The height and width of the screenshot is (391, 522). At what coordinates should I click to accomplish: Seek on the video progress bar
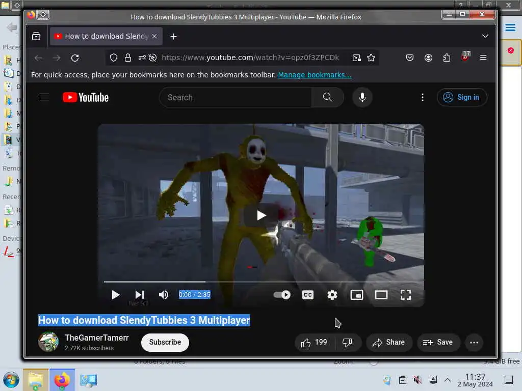(x=261, y=282)
